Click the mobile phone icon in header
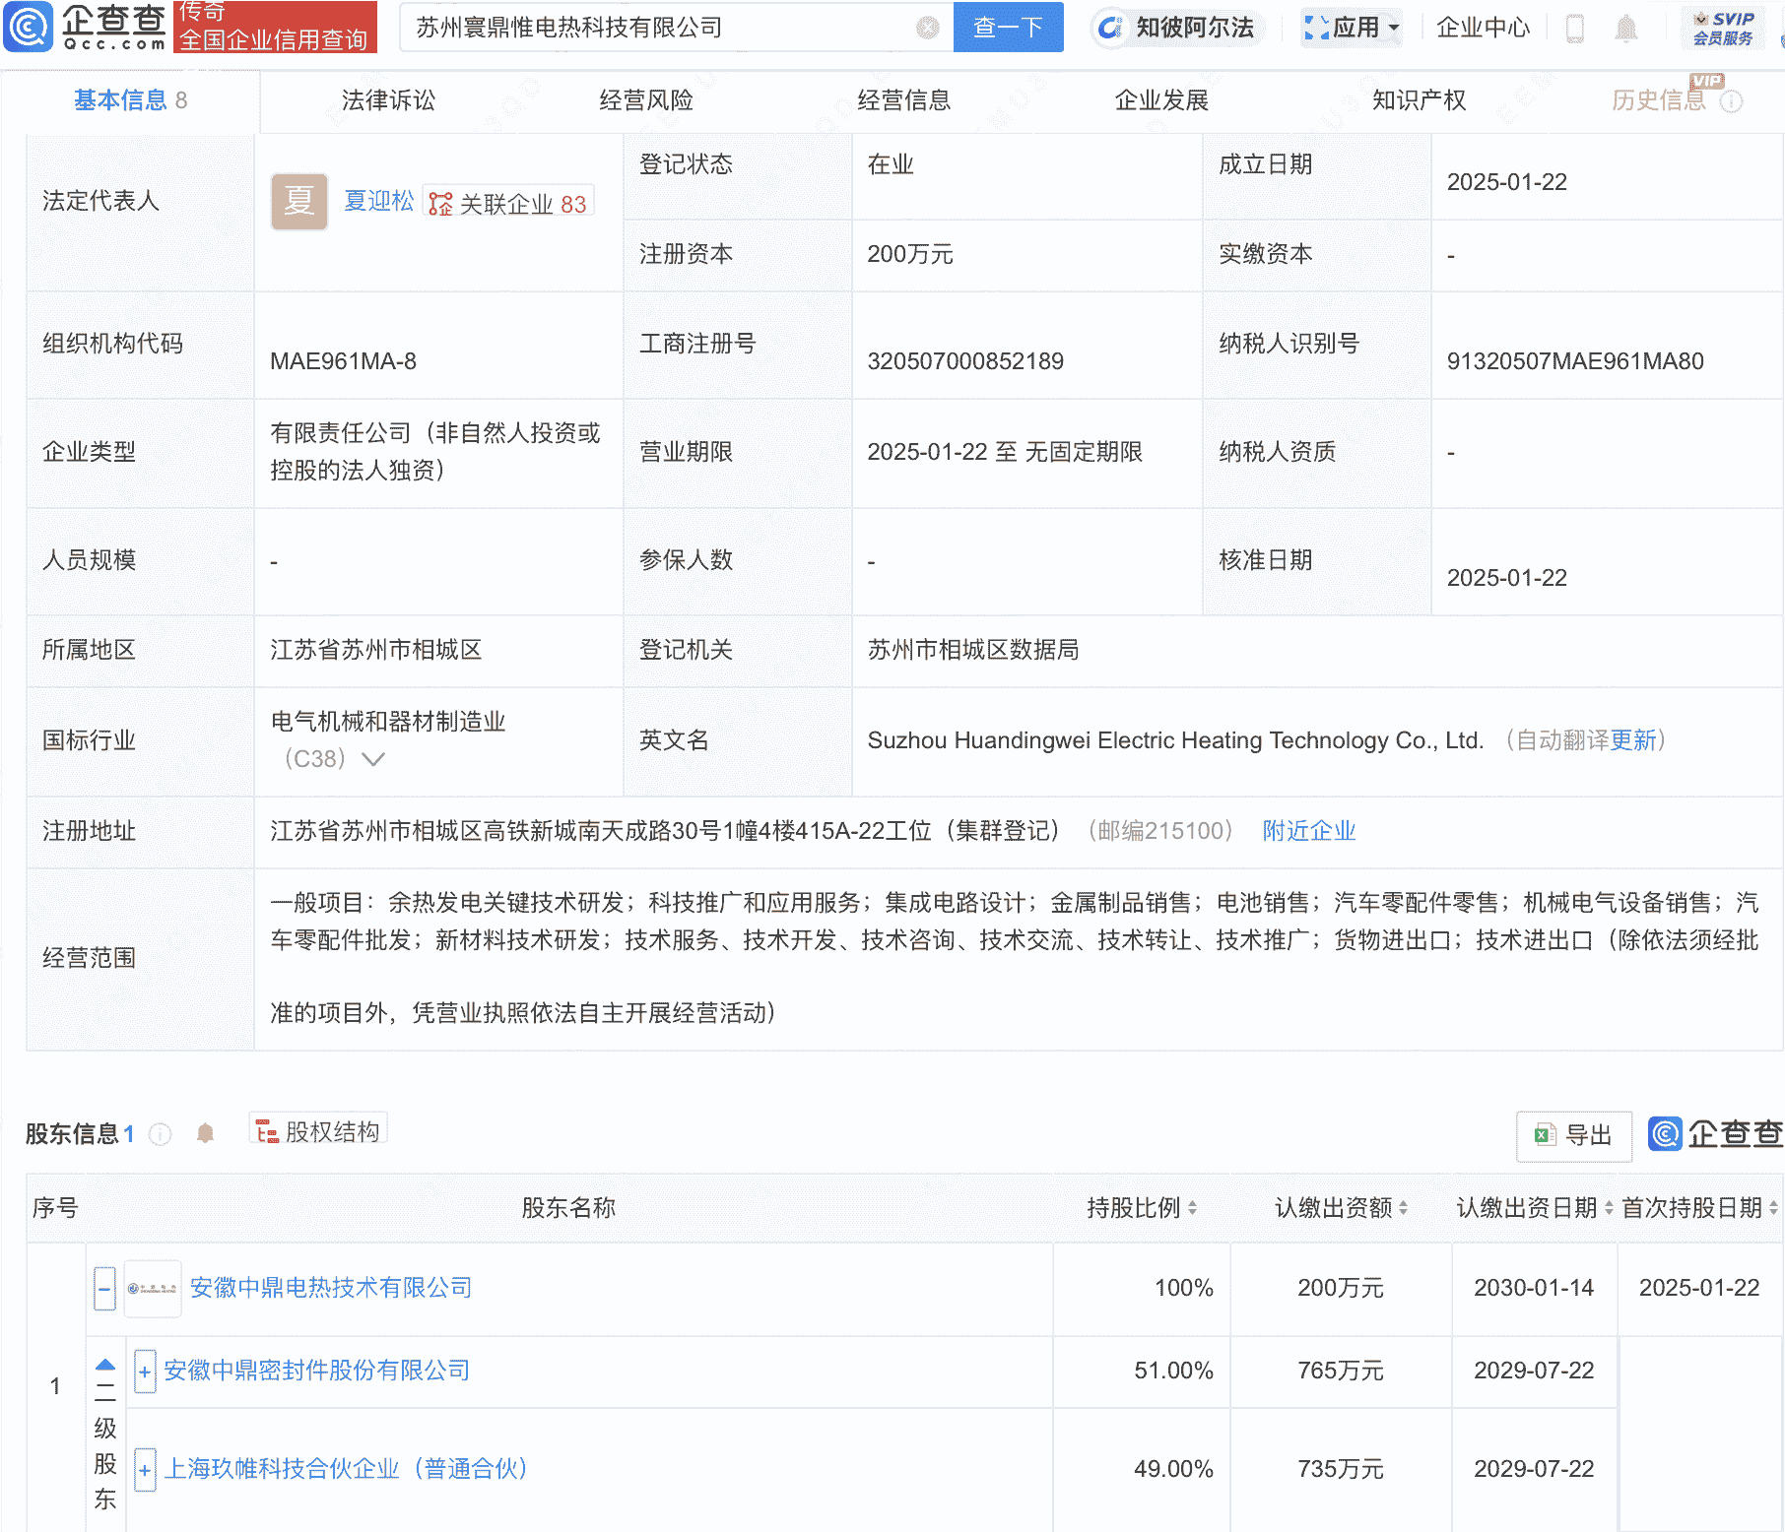Screen dimensions: 1785x1532 click(1575, 29)
